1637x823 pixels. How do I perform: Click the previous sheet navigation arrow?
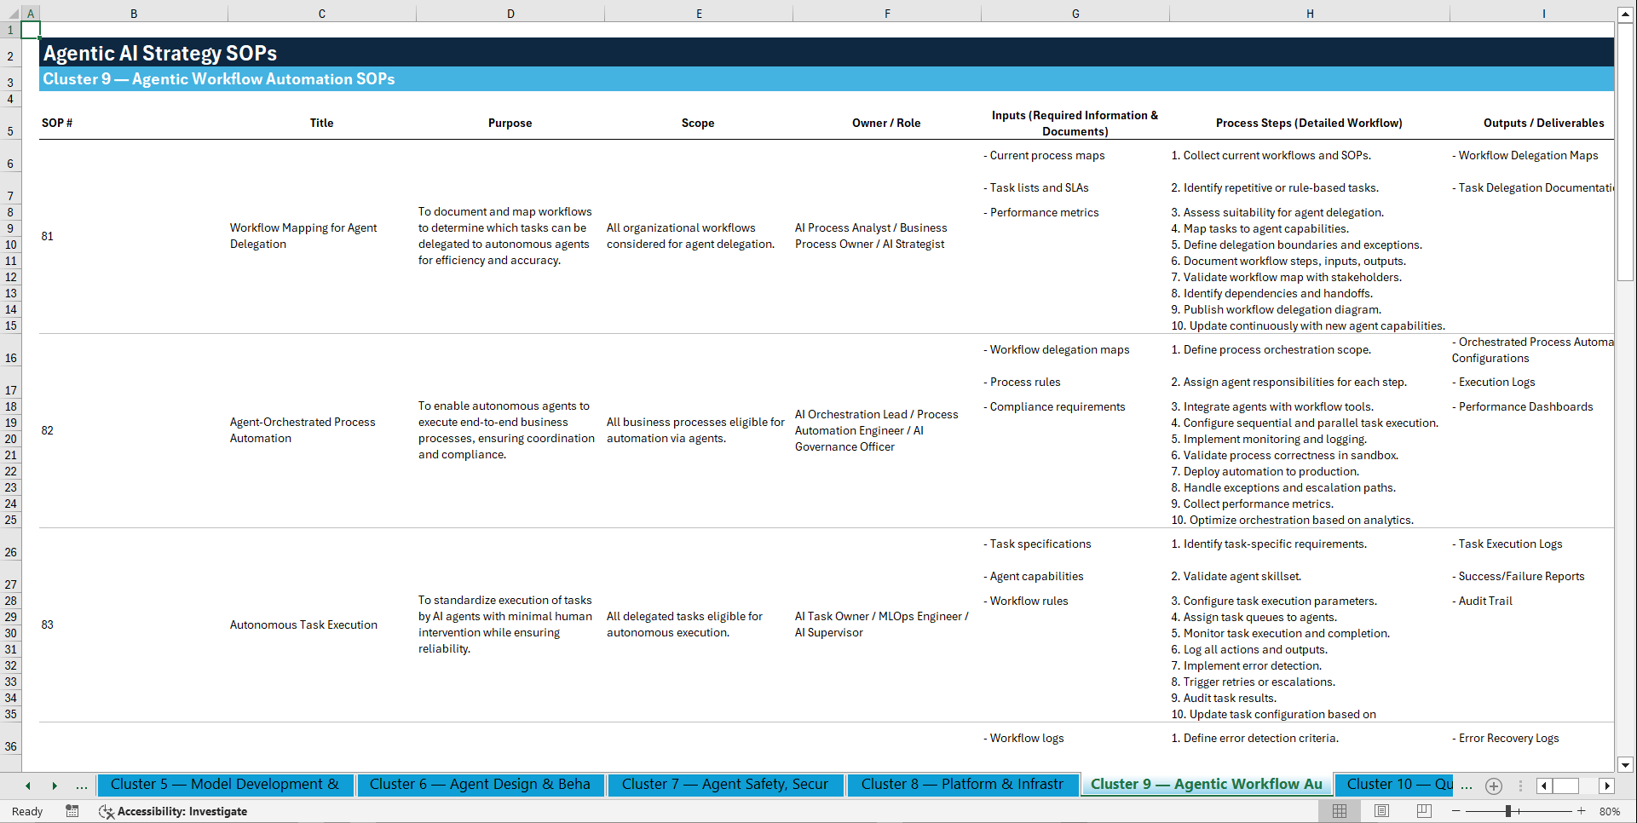click(x=28, y=786)
